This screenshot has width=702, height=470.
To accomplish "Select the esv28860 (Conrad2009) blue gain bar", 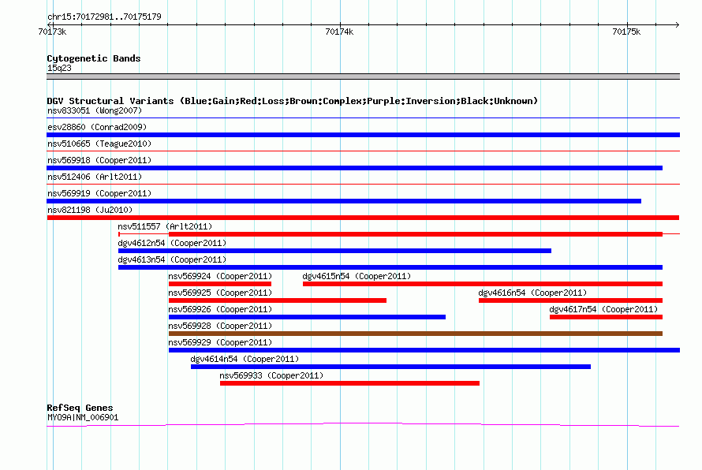I will click(x=363, y=135).
